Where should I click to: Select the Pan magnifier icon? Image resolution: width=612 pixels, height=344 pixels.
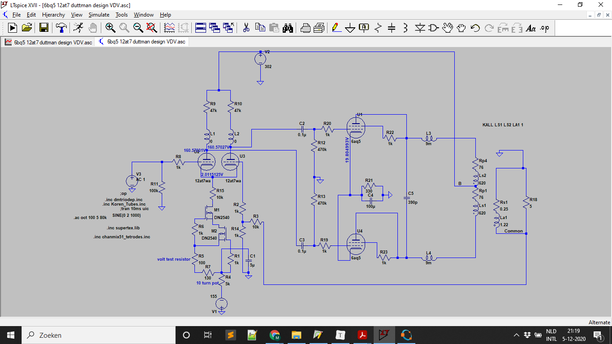click(124, 28)
